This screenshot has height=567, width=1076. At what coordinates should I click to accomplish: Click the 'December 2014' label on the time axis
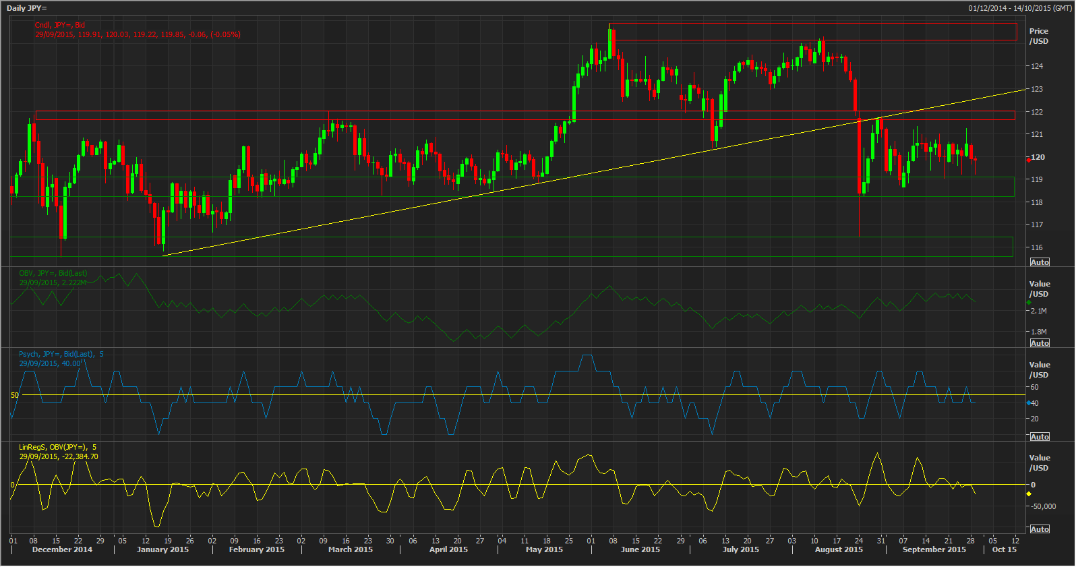62,549
